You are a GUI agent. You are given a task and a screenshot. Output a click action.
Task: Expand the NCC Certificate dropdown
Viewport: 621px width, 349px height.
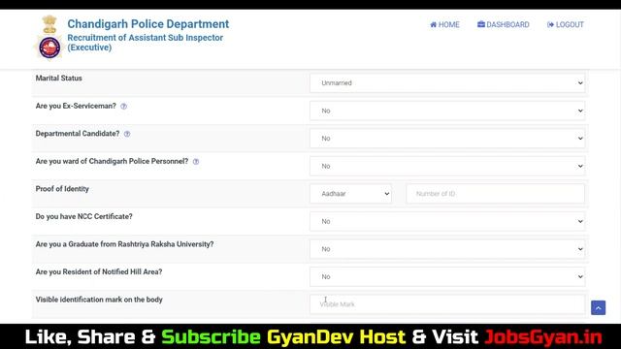pos(447,222)
